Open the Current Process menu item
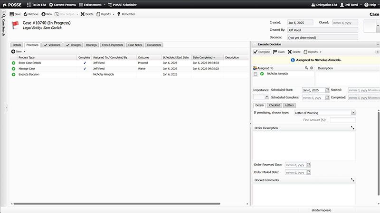 [x=62, y=5]
